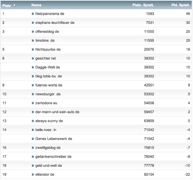Sort by the Name column header
This screenshot has width=193, height=180.
coord(36,5)
